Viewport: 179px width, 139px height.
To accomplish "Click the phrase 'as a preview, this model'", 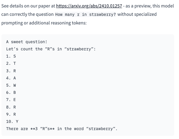I will coord(150,6).
